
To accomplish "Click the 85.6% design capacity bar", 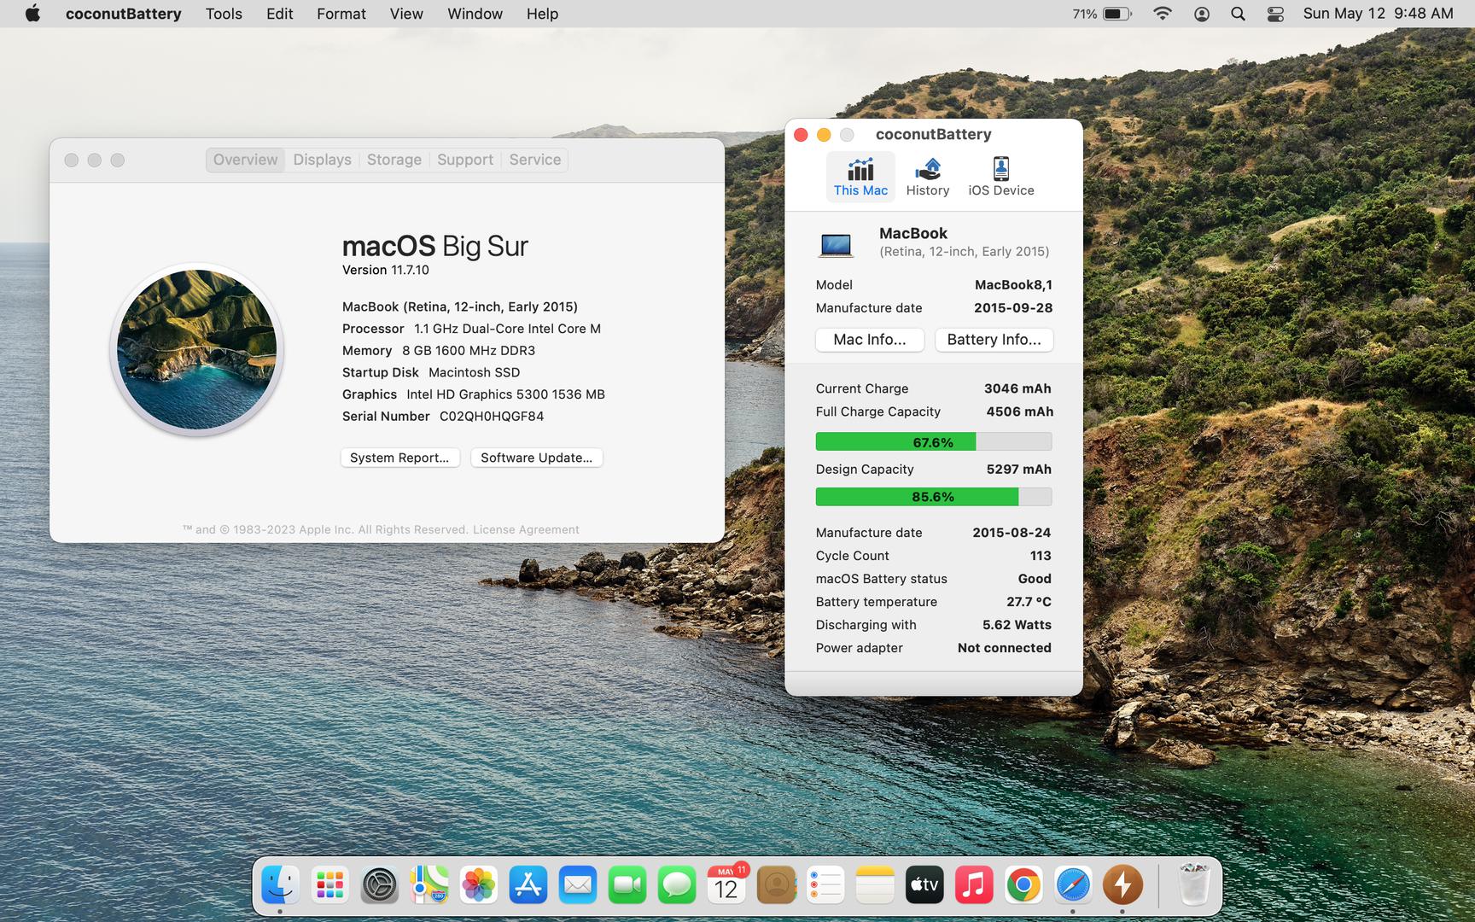I will [934, 497].
